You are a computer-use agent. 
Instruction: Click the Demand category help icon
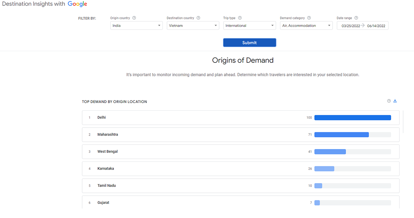click(x=309, y=18)
